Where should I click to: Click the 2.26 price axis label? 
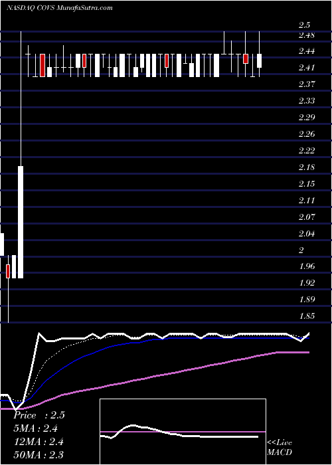(307, 134)
